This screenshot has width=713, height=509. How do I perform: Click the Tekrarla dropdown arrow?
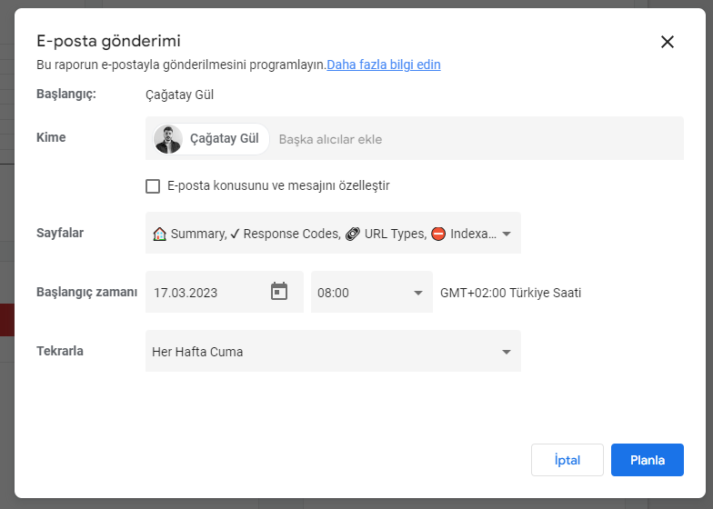[x=506, y=352]
